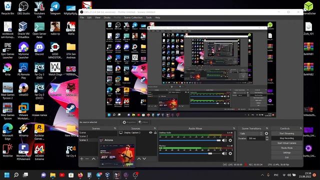Screen dimensions: 320x180
Task: Click the Properties gear button for sources
Action: 129,122
